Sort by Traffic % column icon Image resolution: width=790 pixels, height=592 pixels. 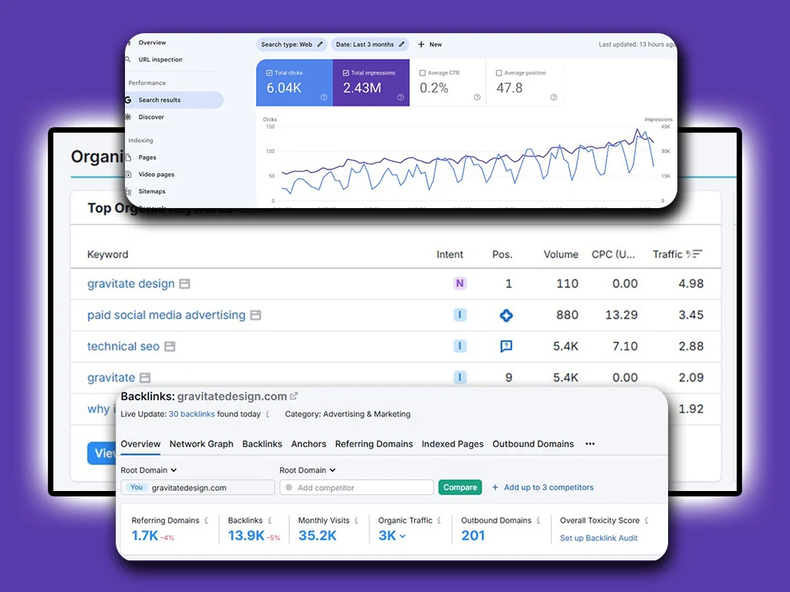click(697, 254)
